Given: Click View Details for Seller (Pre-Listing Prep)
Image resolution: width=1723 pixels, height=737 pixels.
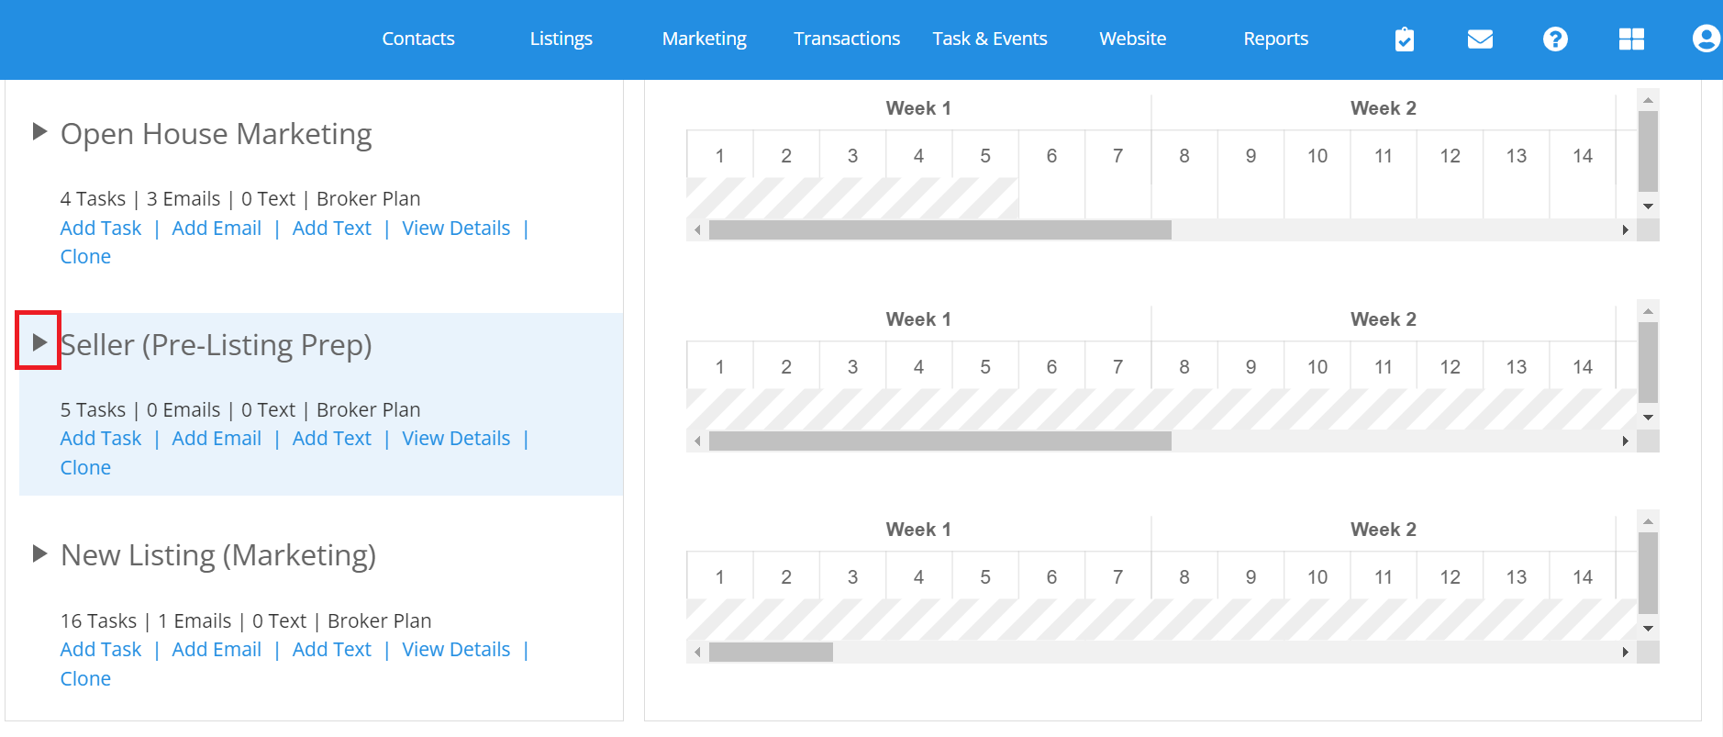Looking at the screenshot, I should point(456,438).
